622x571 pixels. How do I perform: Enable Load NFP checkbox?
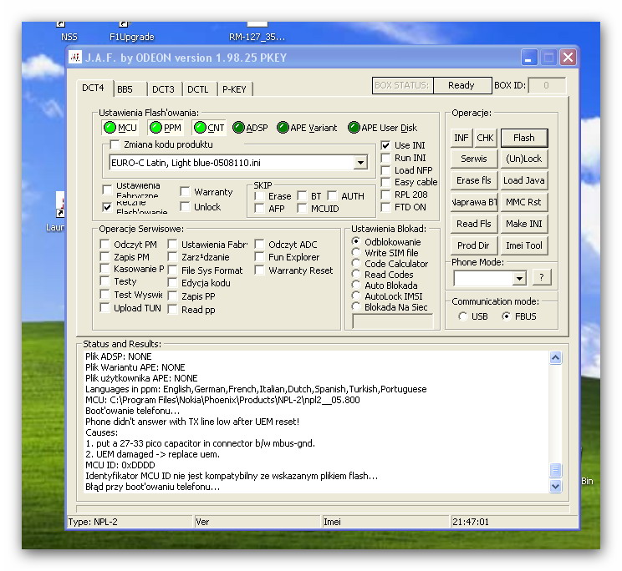tap(385, 170)
